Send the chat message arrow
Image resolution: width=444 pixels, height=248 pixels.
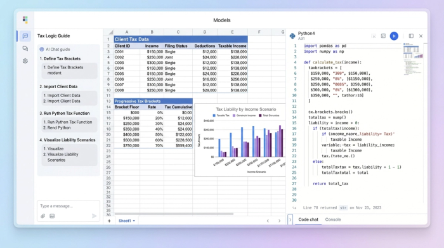point(95,216)
